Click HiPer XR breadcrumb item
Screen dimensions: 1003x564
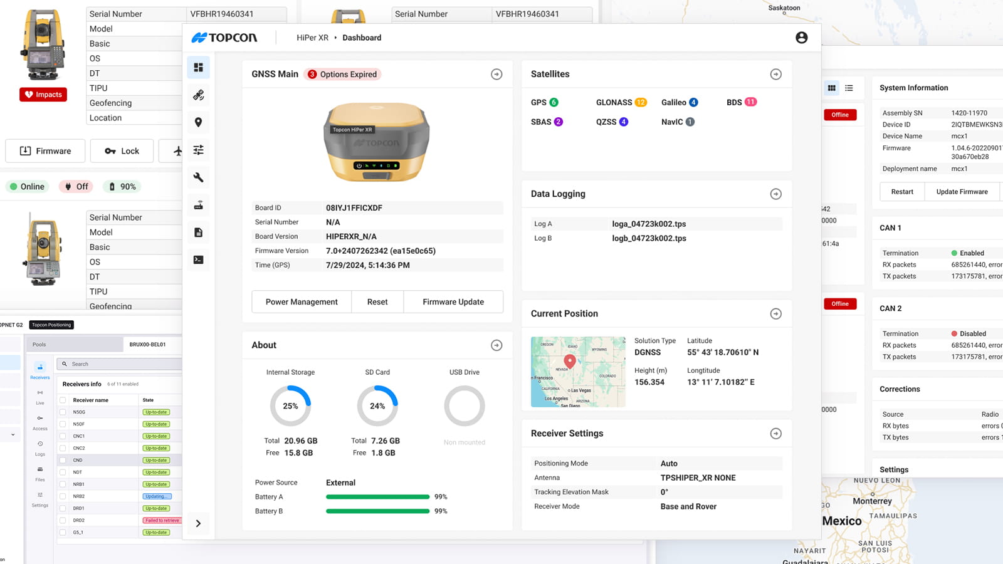[x=312, y=38]
